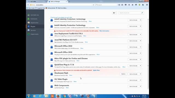The height and width of the screenshot is (98, 175).
Task: Click QuickTime plugin brick icon
Action: [x=52, y=66]
